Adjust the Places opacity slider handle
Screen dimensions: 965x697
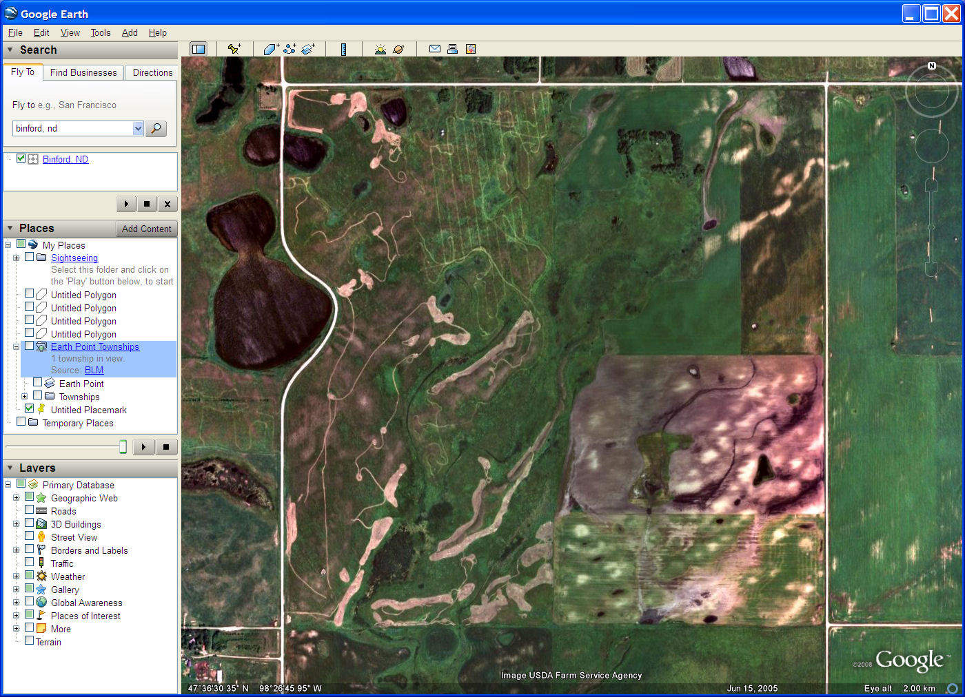123,447
